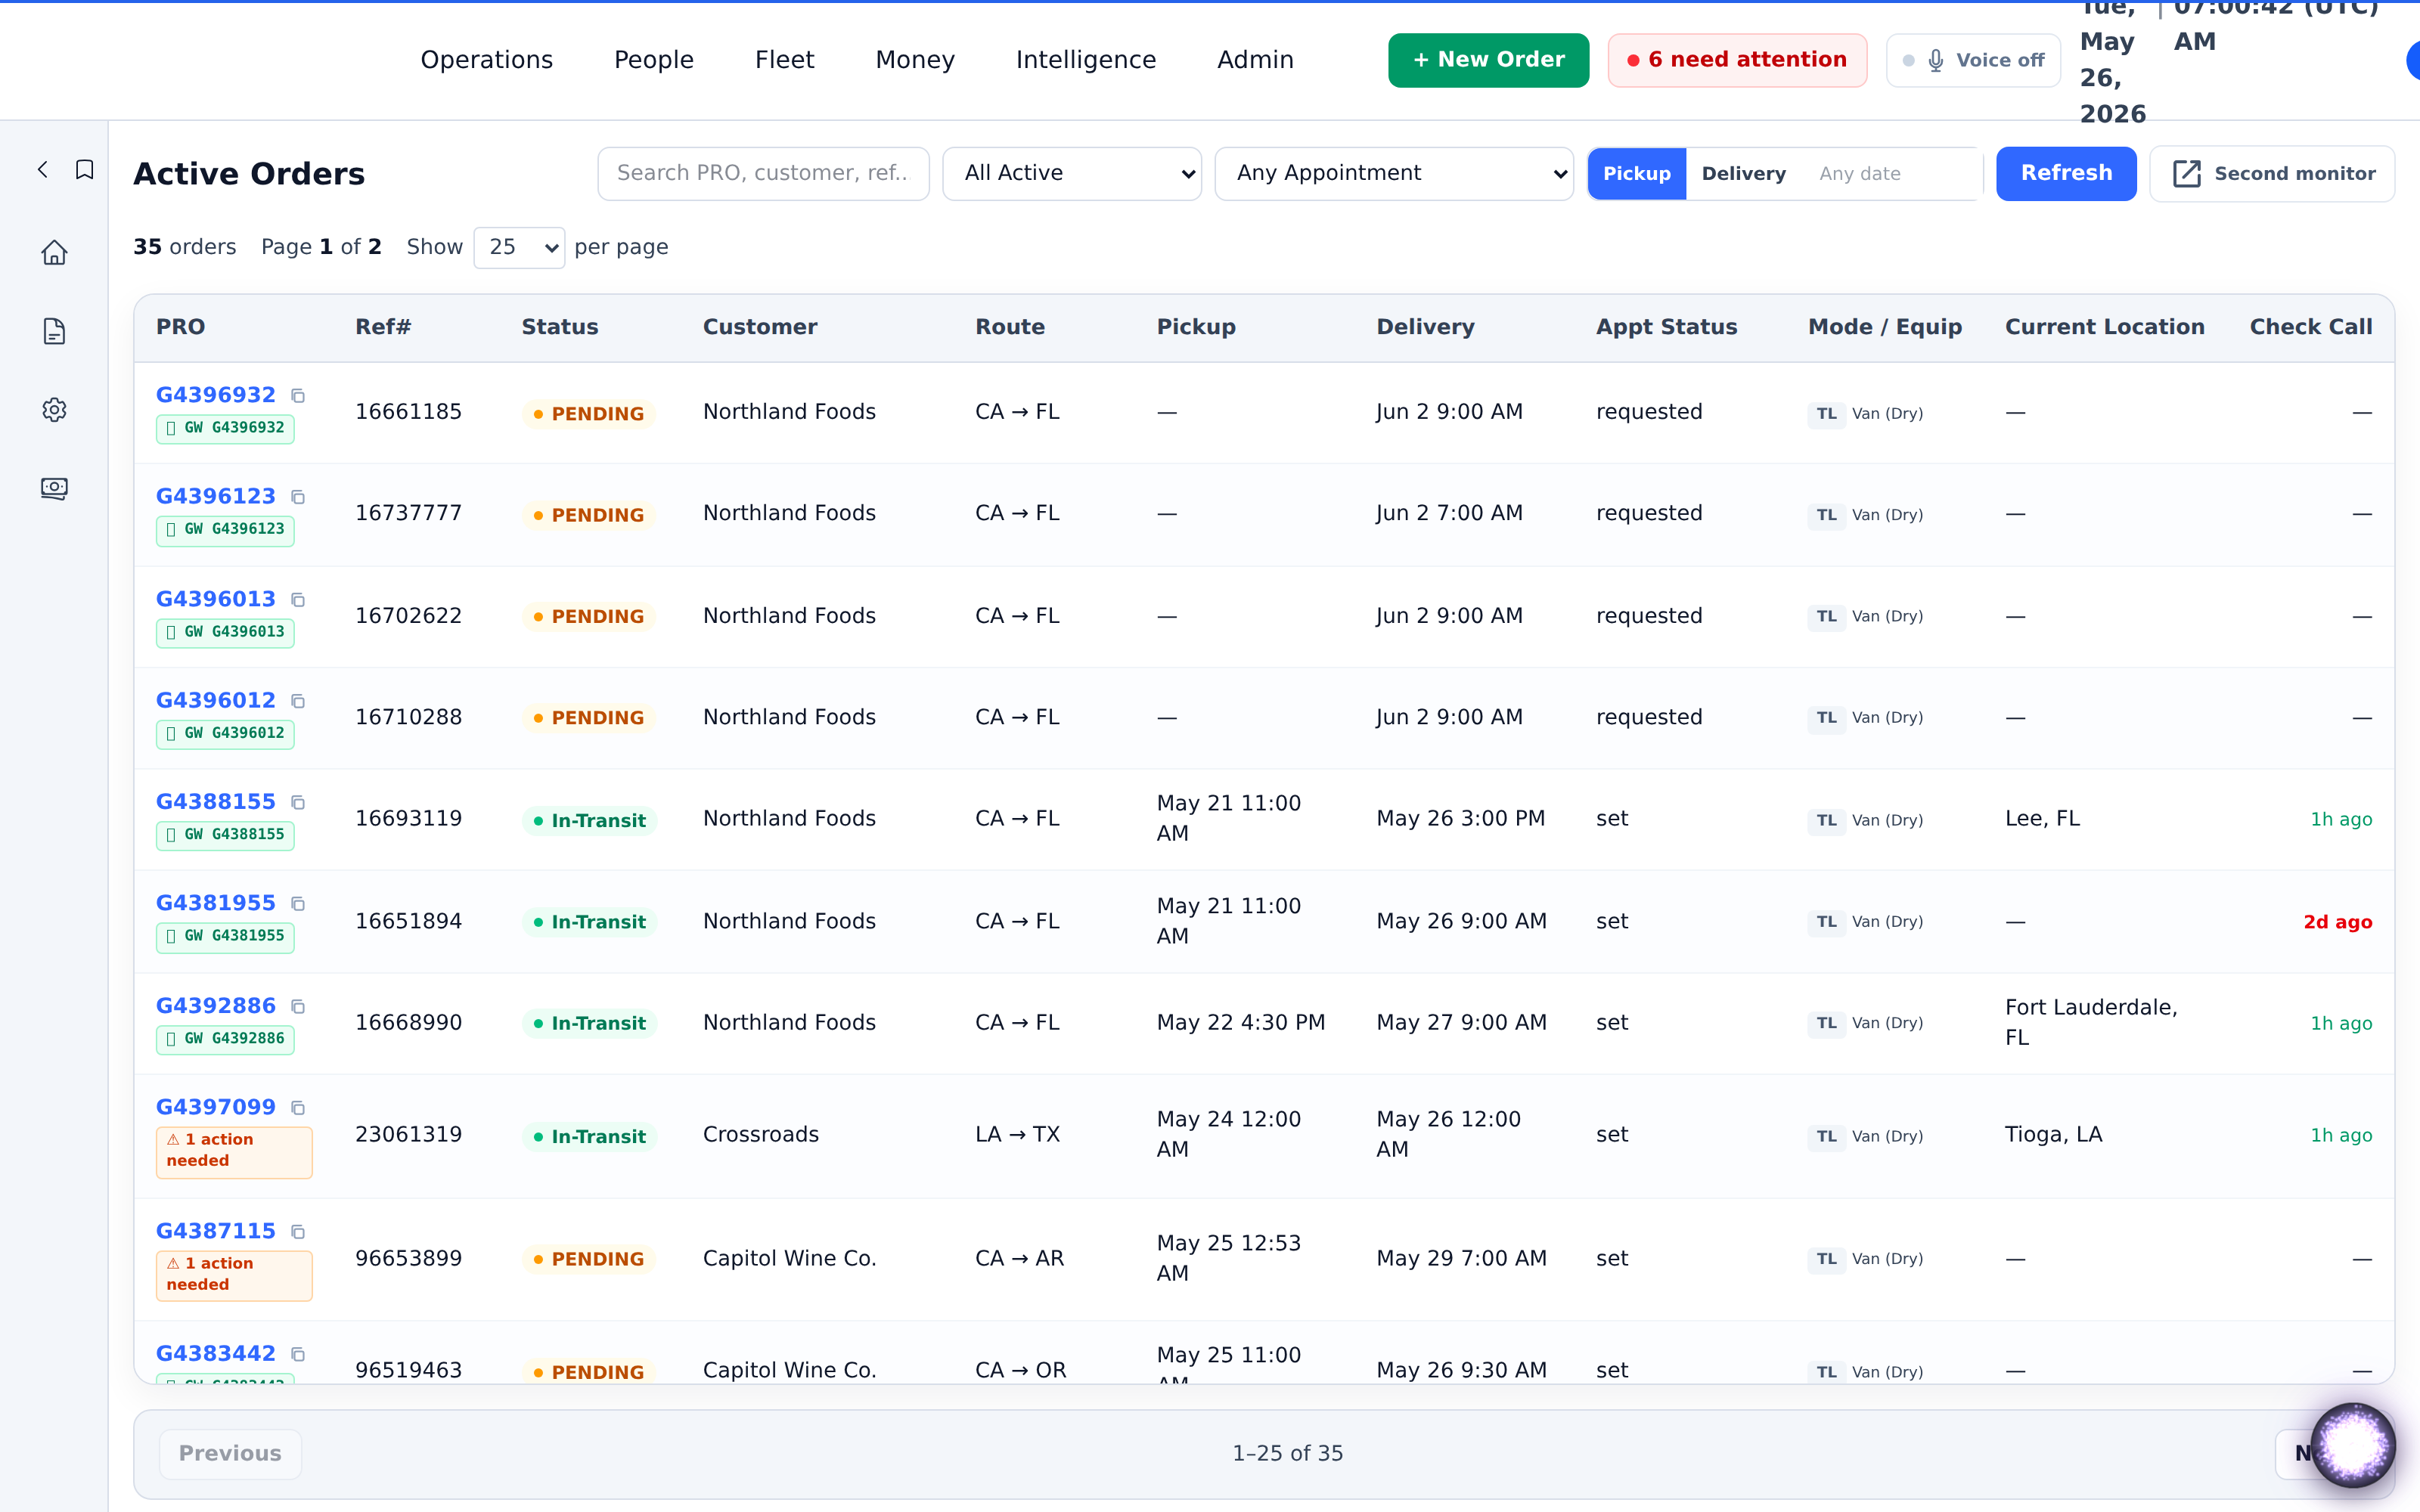Open the settings gear in sidebar
Screen dimensions: 2420x1512
coord(54,410)
